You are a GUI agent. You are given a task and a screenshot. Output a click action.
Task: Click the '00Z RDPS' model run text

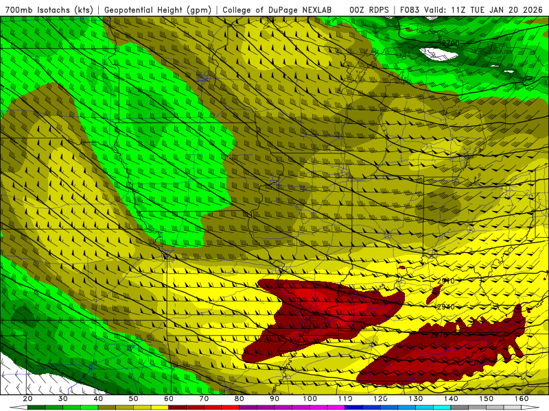(369, 10)
